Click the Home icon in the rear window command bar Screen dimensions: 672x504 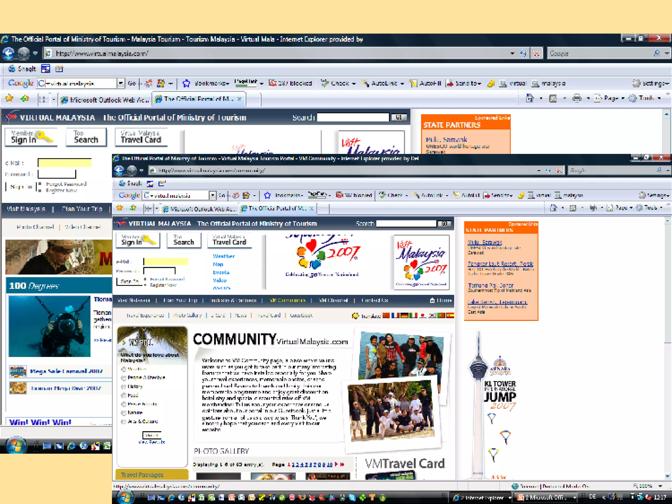pos(530,98)
